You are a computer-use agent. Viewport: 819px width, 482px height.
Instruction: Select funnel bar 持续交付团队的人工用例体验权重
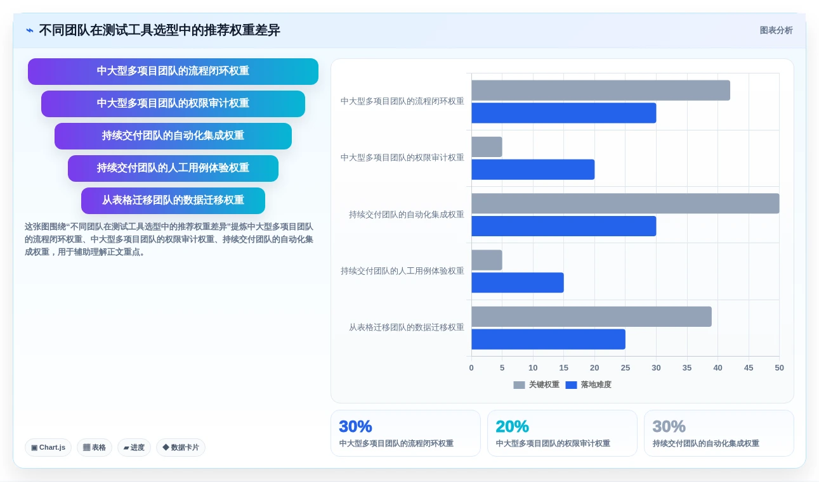(173, 168)
